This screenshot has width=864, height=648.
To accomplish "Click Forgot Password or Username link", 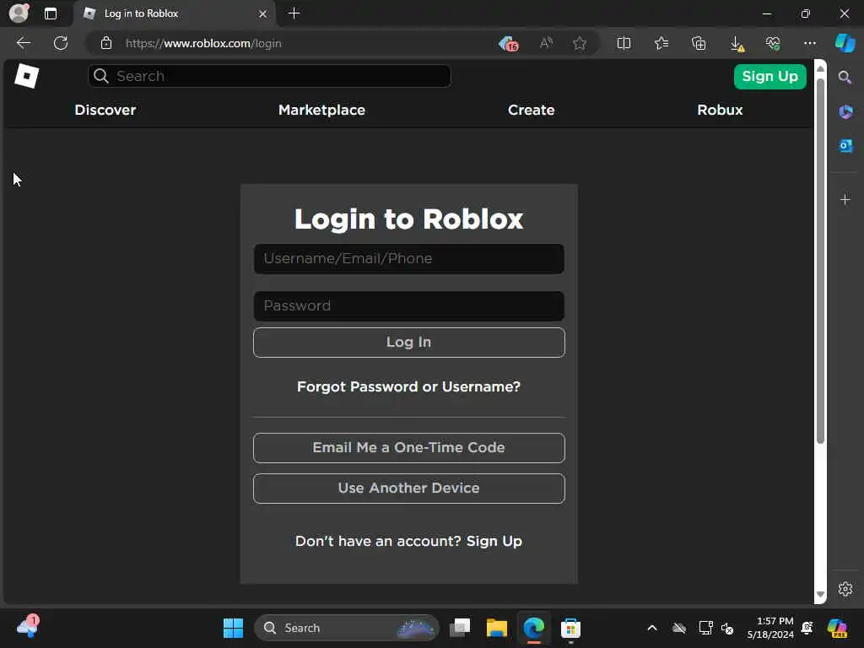I will pos(408,386).
